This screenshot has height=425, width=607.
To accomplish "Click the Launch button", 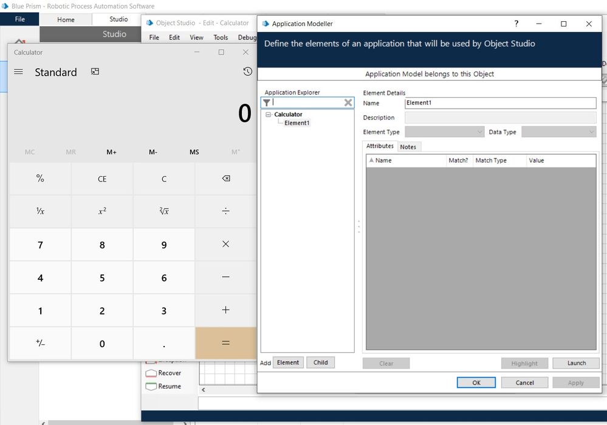I will (x=577, y=363).
